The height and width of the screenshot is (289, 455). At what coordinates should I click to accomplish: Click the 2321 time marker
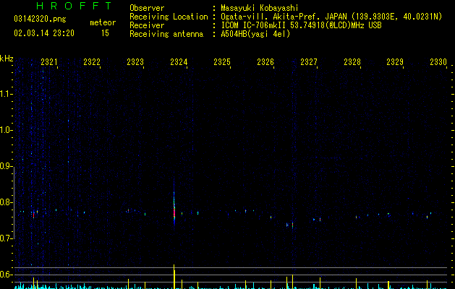pos(49,62)
